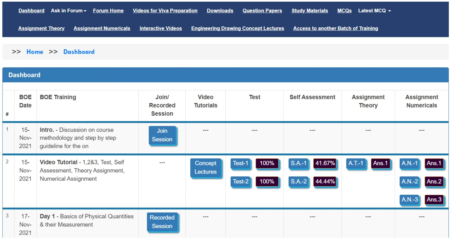Click the Question Papers nav link
This screenshot has width=451, height=242.
click(262, 11)
